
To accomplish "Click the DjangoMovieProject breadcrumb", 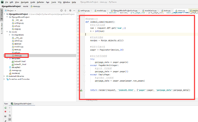I will click(11, 6).
